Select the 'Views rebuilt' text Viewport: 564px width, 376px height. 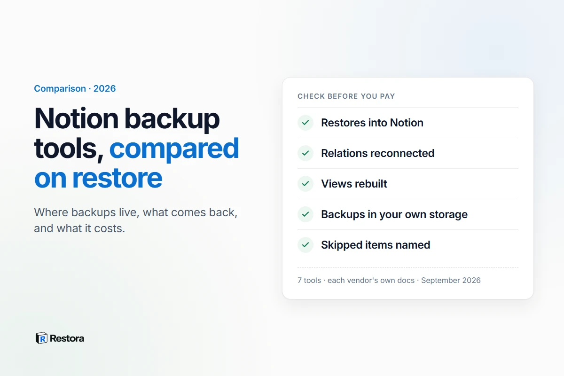pos(354,184)
